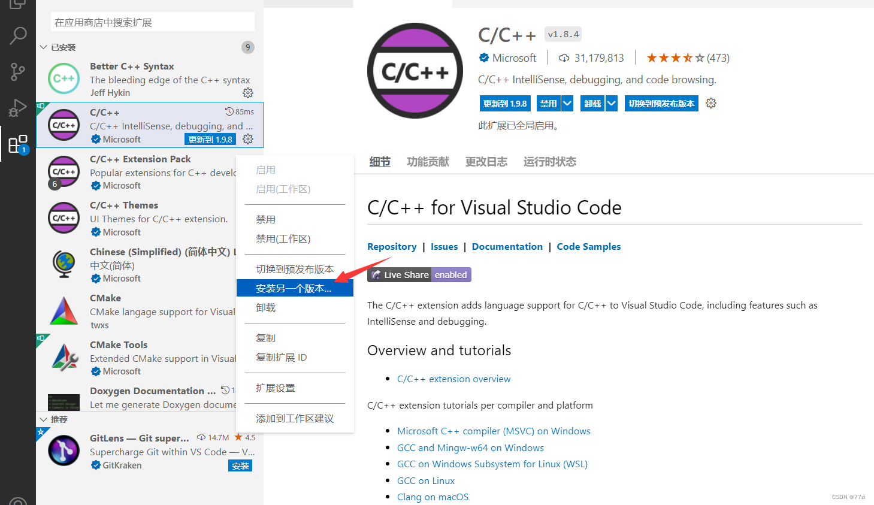Switch to the 细节 tab

point(380,162)
